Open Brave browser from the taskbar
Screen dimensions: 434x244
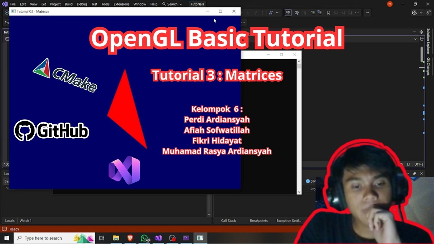click(x=130, y=238)
